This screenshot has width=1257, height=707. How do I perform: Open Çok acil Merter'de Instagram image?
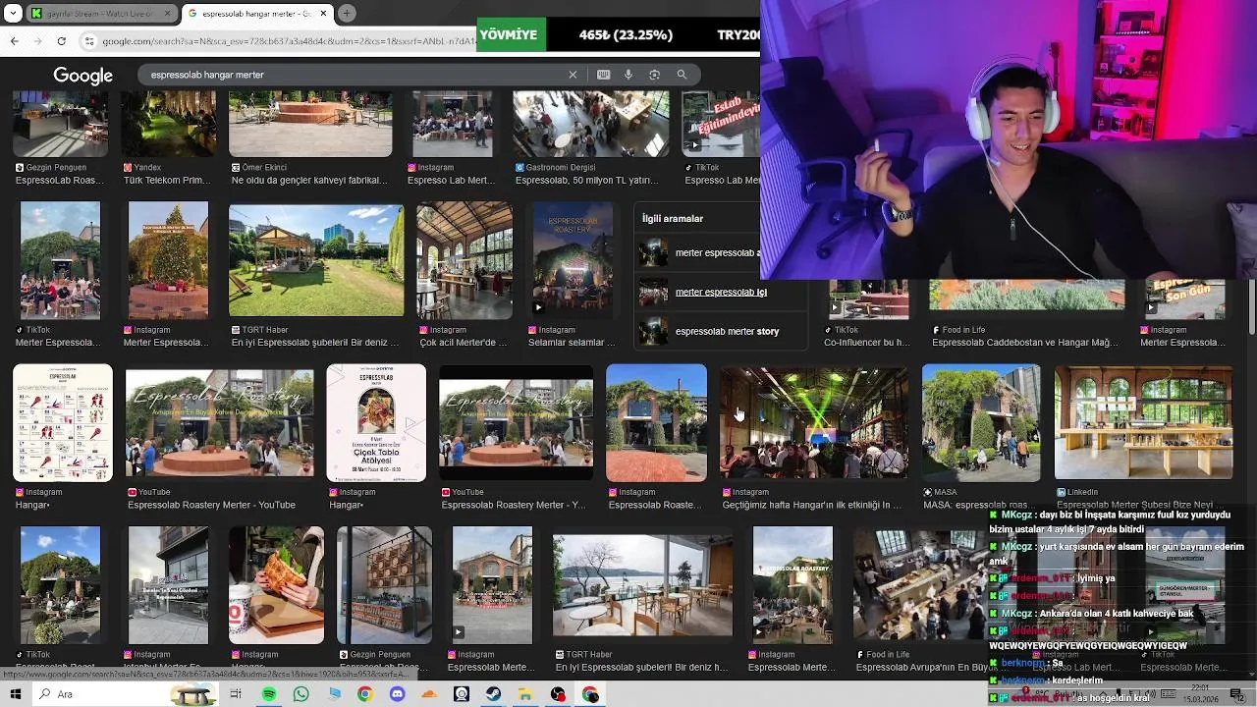465,260
